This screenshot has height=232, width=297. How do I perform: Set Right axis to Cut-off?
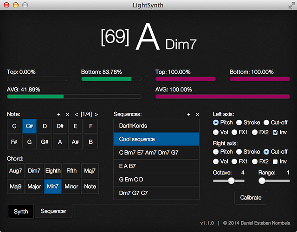266,152
